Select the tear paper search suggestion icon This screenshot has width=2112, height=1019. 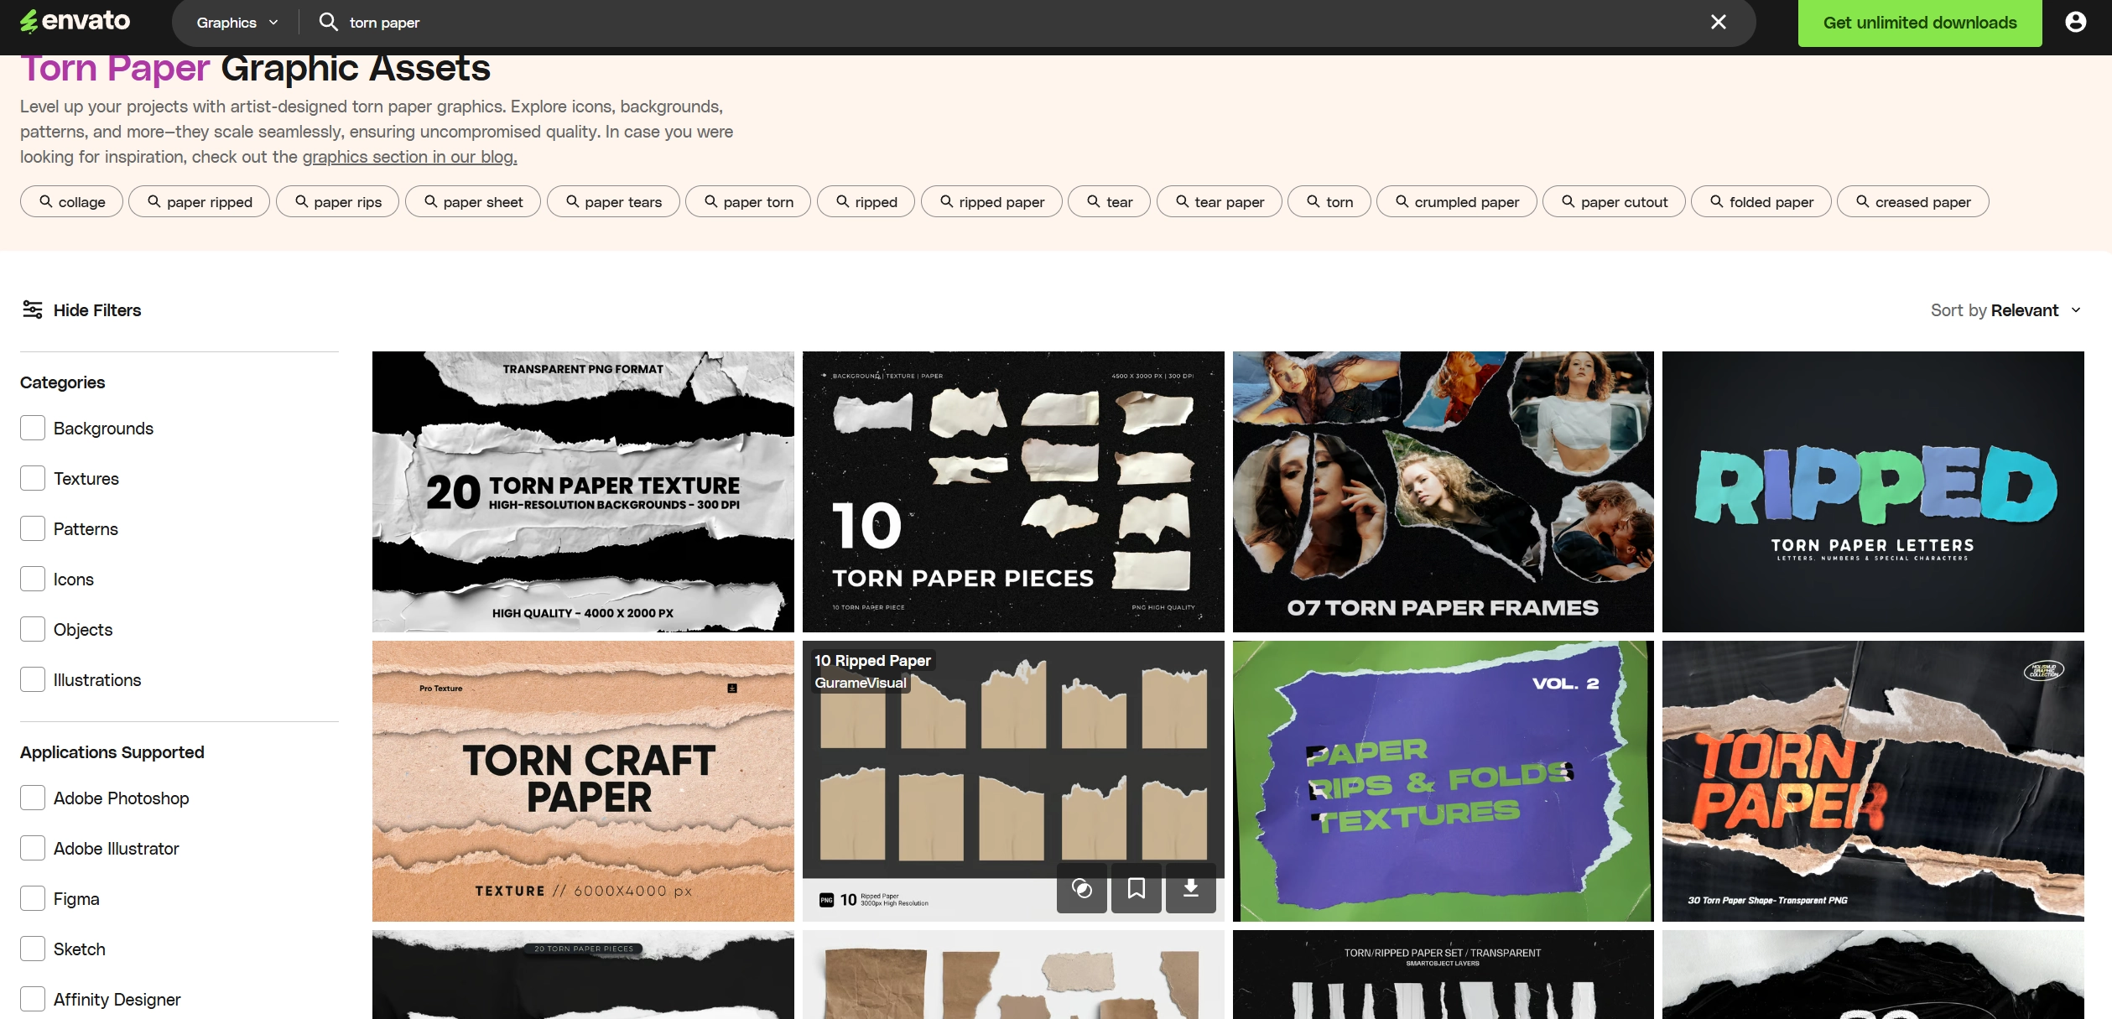(1182, 201)
